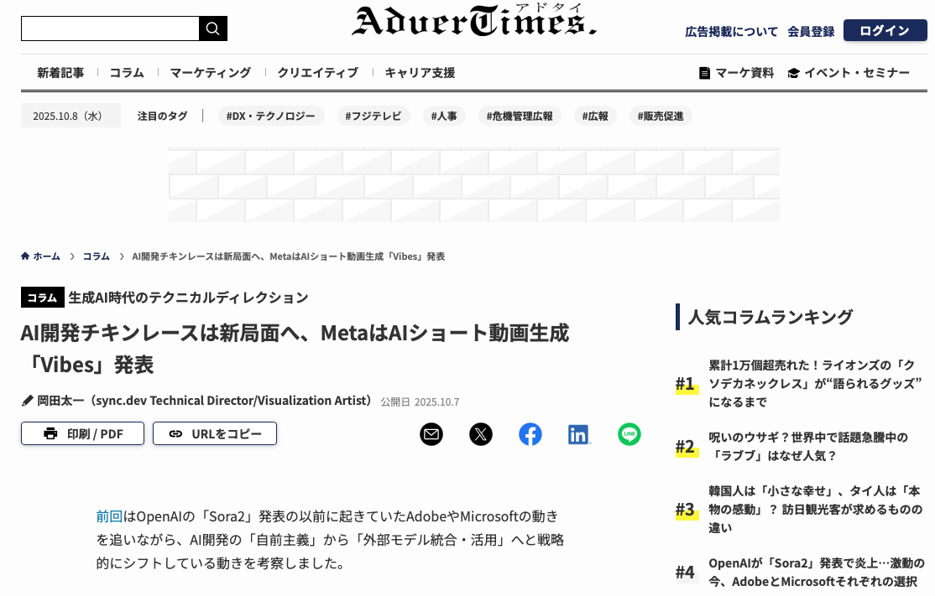Share article on Facebook icon
This screenshot has height=596, width=935.
[x=530, y=434]
